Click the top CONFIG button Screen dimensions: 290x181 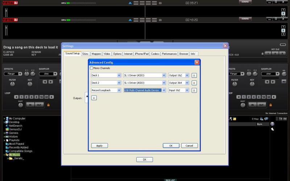(245, 2)
